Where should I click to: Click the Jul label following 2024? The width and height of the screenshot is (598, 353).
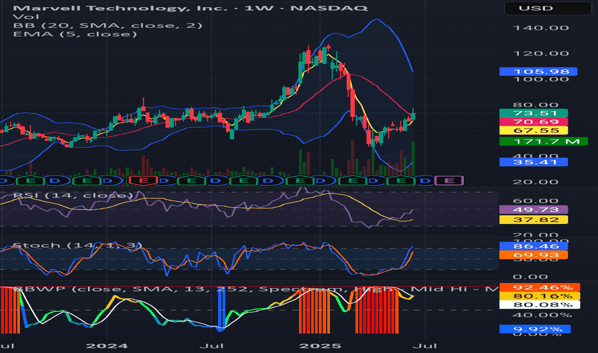[212, 346]
